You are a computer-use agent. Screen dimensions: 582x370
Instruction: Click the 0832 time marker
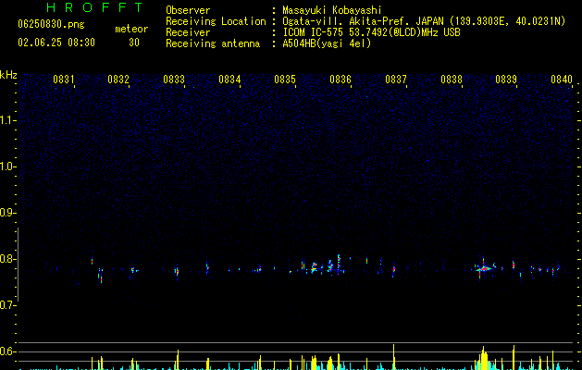(118, 80)
